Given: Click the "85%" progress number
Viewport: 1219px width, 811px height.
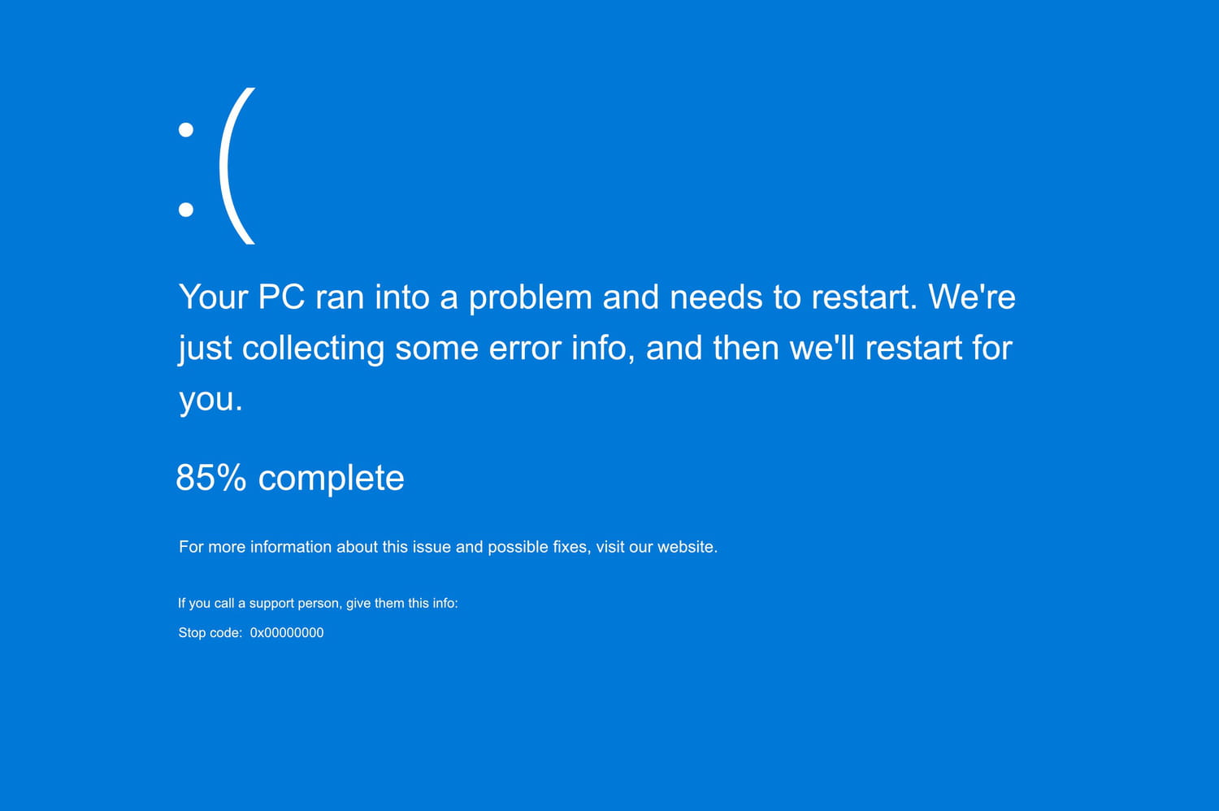Looking at the screenshot, I should point(210,478).
